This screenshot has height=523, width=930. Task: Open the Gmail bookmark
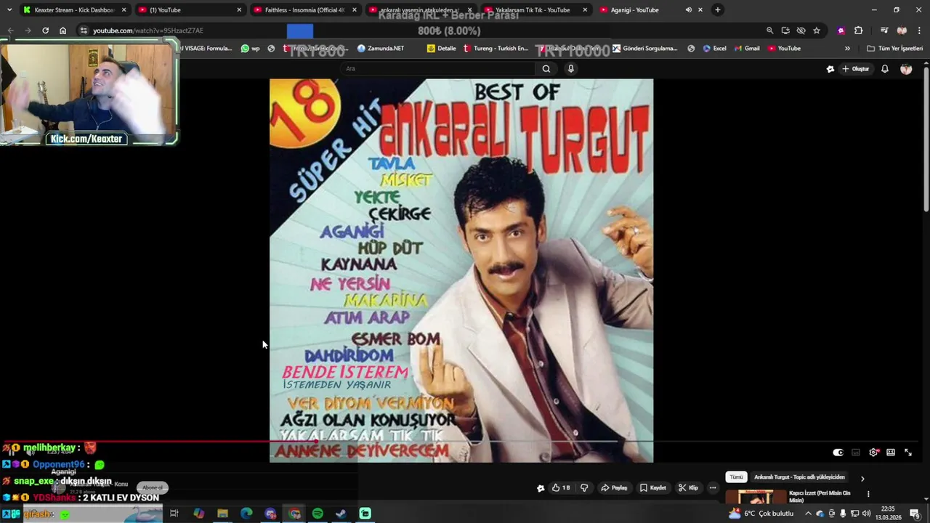(747, 49)
